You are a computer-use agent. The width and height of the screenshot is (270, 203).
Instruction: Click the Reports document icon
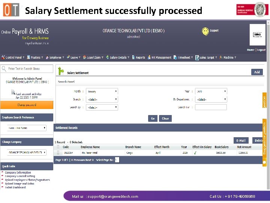pyautogui.click(x=133, y=58)
